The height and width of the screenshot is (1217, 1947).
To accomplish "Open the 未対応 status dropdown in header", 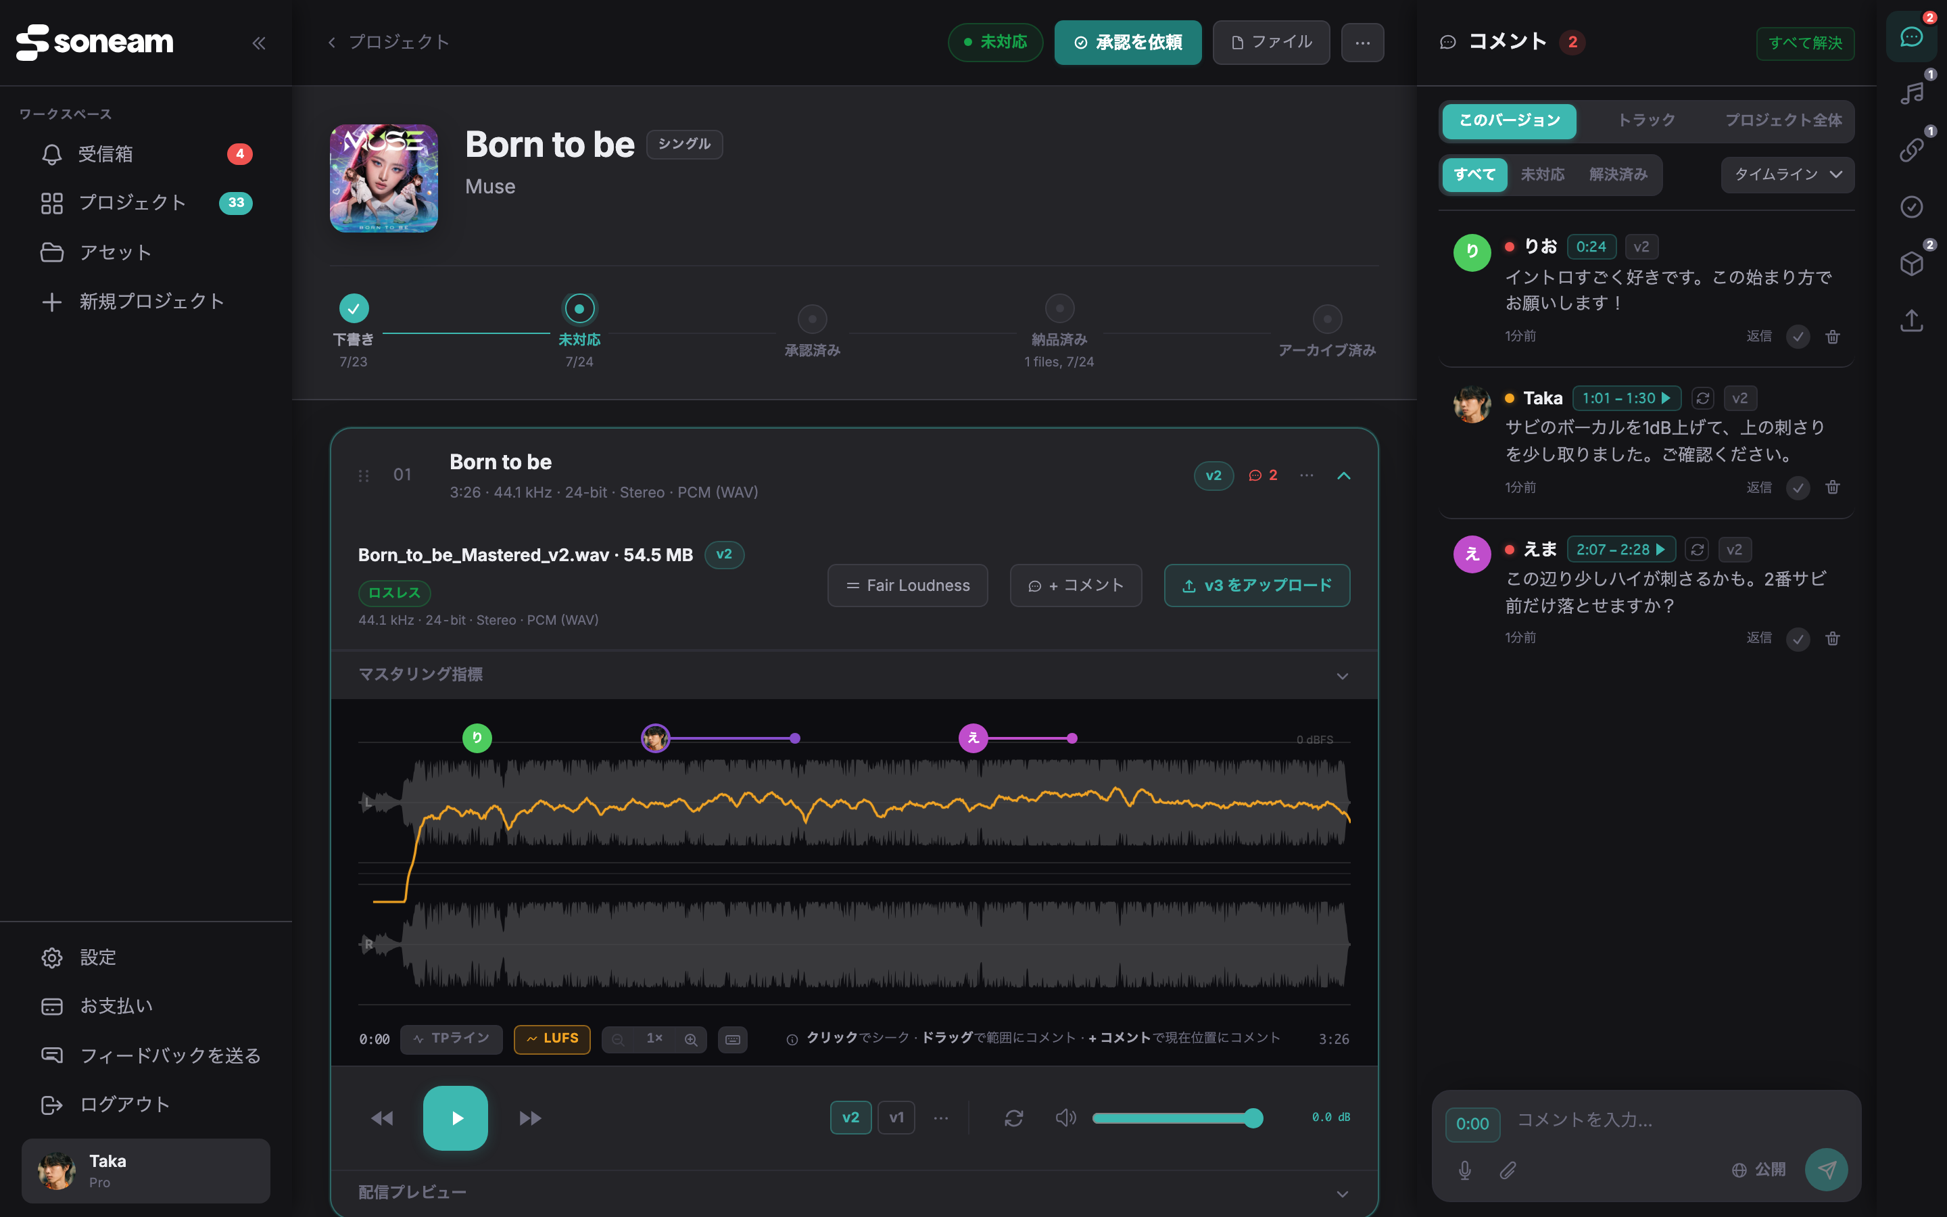I will (995, 43).
